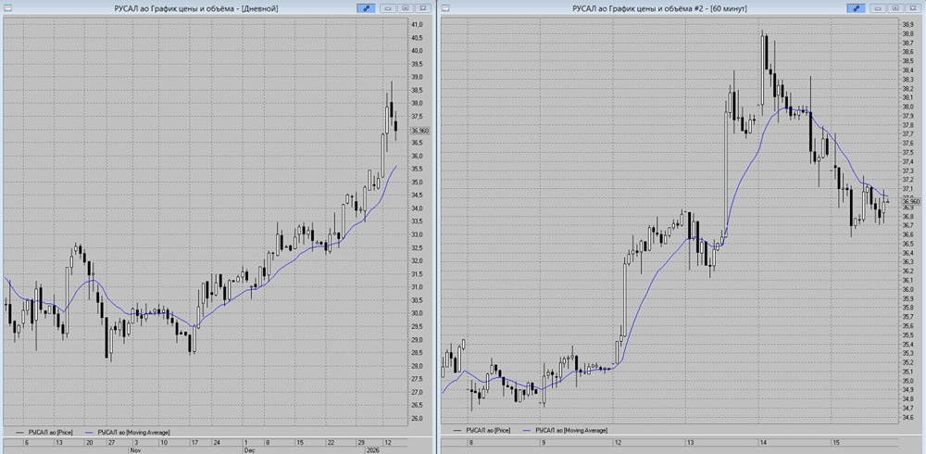Click the 'Nov' month label on the daily time axis
This screenshot has height=454, width=926.
click(x=136, y=449)
